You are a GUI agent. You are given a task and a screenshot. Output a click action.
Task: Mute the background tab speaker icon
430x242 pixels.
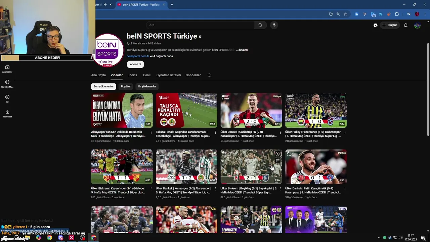pyautogui.click(x=105, y=5)
